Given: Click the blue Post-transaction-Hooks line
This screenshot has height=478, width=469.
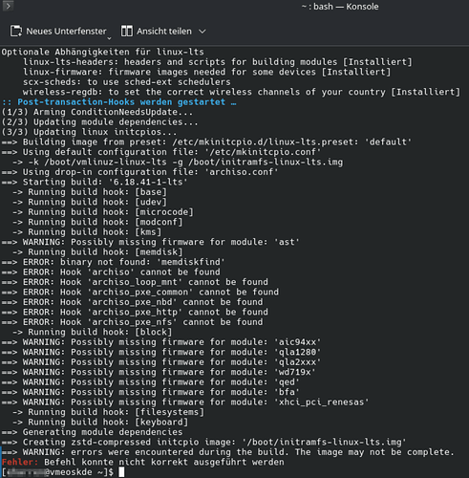Looking at the screenshot, I should click(x=118, y=102).
